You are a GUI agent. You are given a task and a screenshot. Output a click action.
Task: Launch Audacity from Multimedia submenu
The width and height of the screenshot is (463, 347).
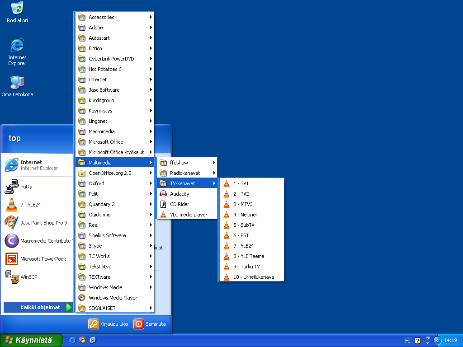187,194
